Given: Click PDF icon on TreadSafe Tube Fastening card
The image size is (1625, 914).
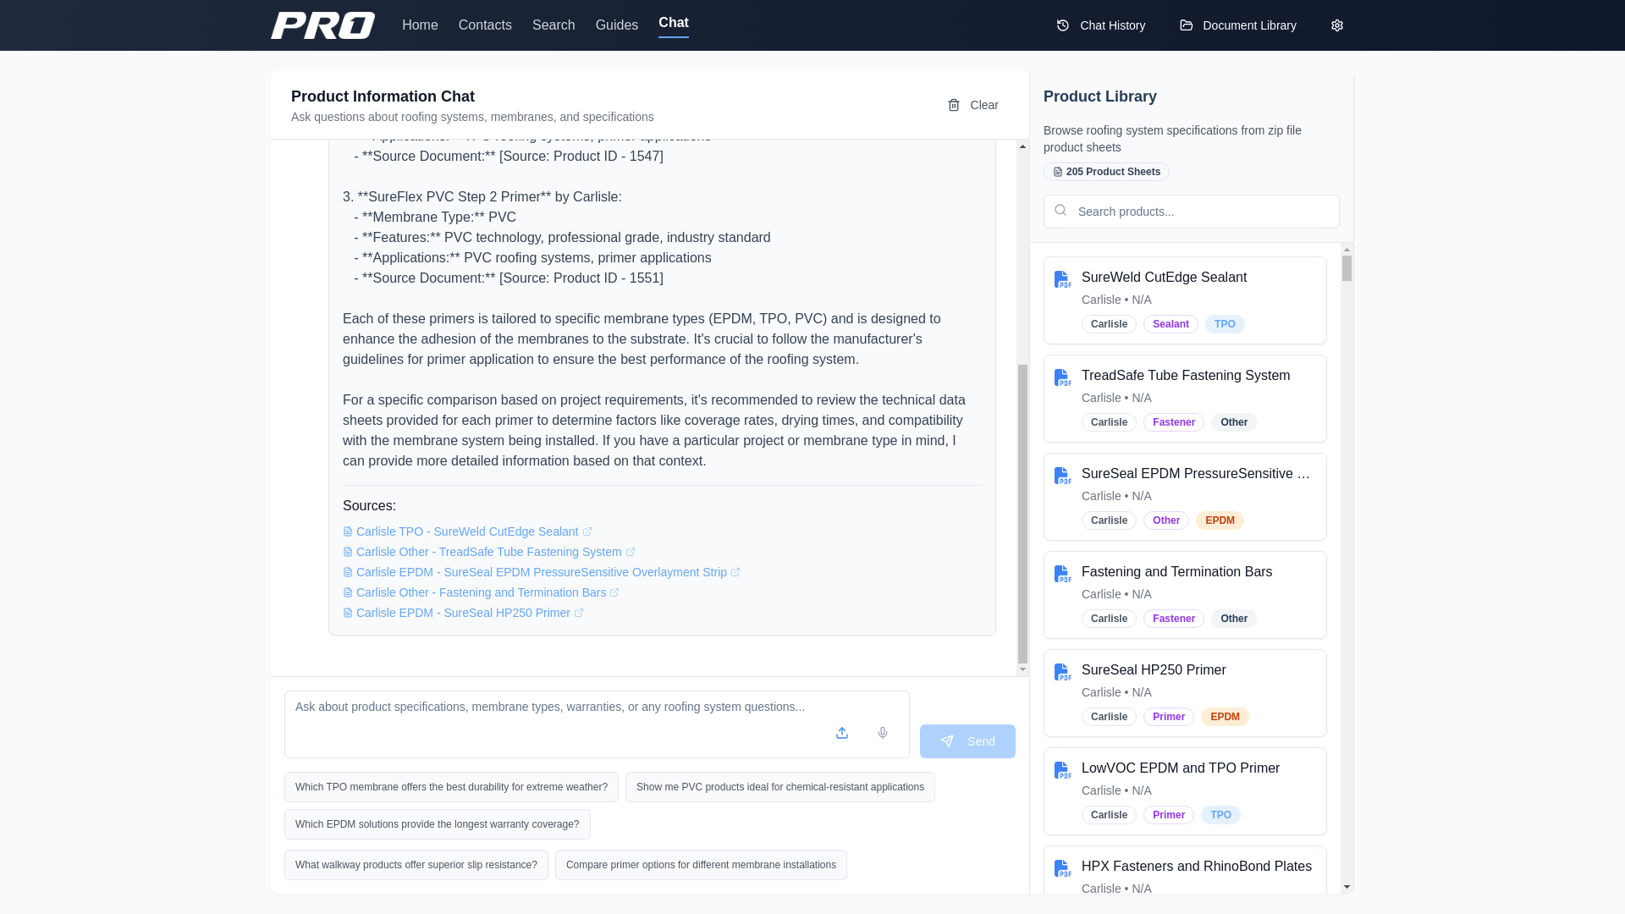Looking at the screenshot, I should [1063, 377].
